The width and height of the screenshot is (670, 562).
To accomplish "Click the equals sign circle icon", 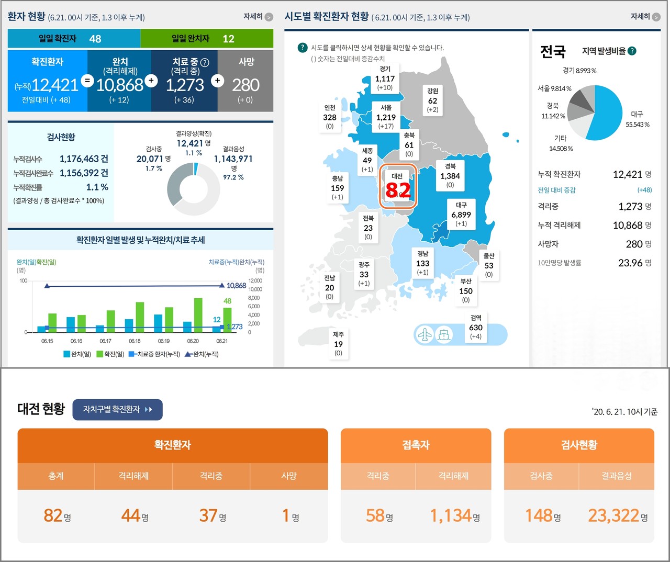I will pyautogui.click(x=87, y=81).
